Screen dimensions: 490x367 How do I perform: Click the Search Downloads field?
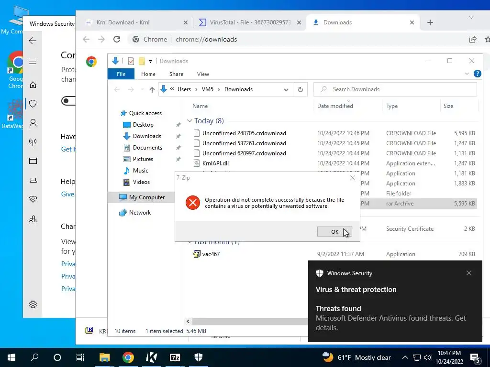(395, 89)
